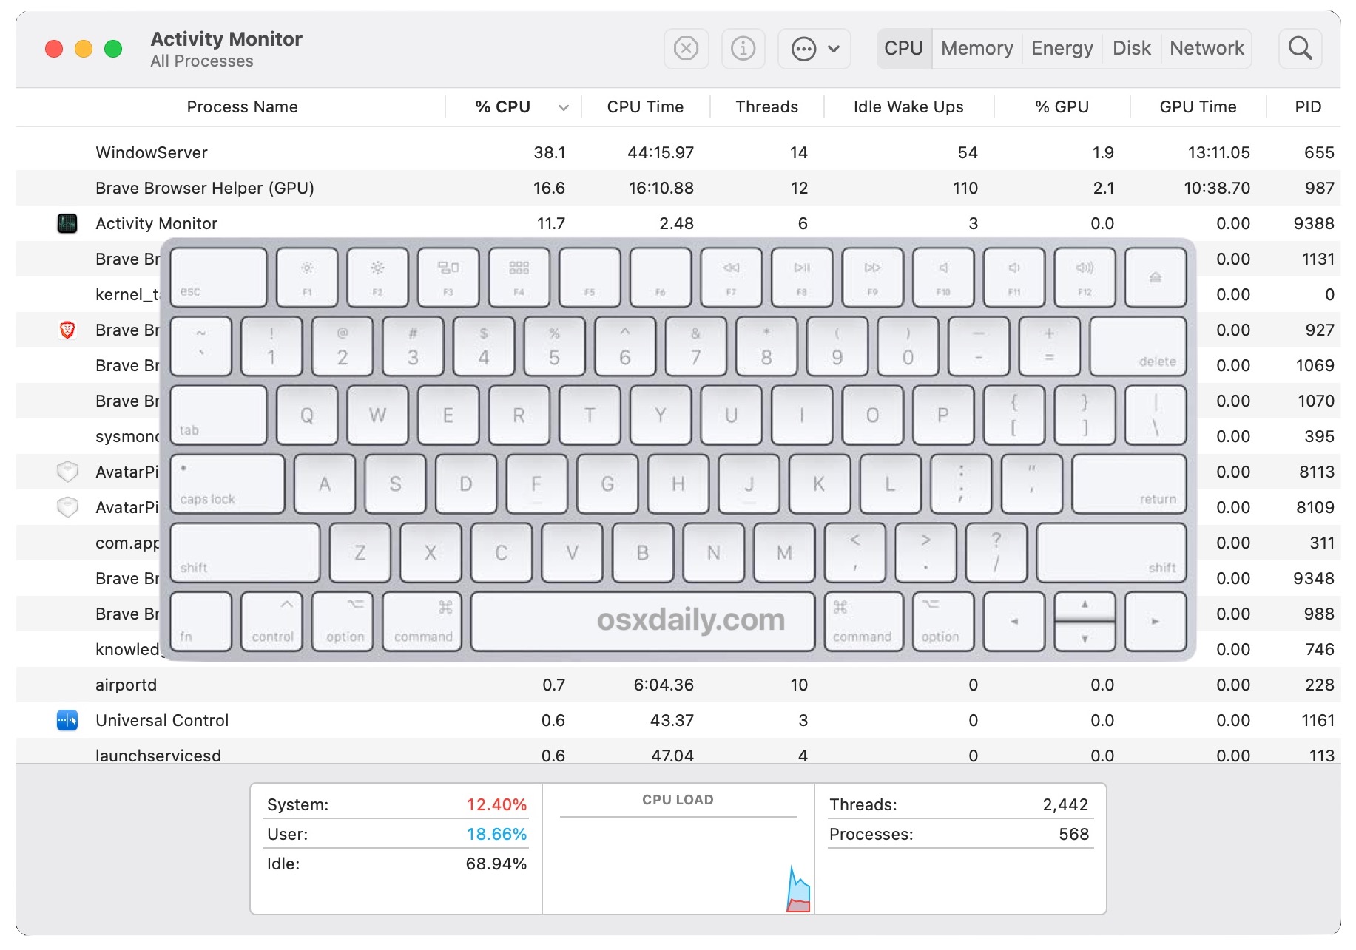Click the System 12.40% value
The image size is (1356, 950).
pos(496,804)
